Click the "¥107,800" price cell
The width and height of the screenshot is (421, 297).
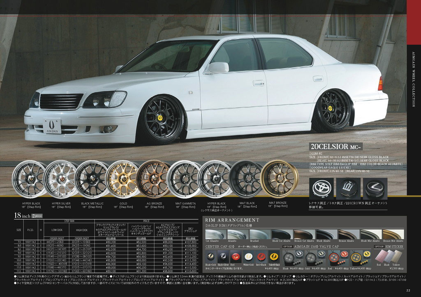[191, 242]
